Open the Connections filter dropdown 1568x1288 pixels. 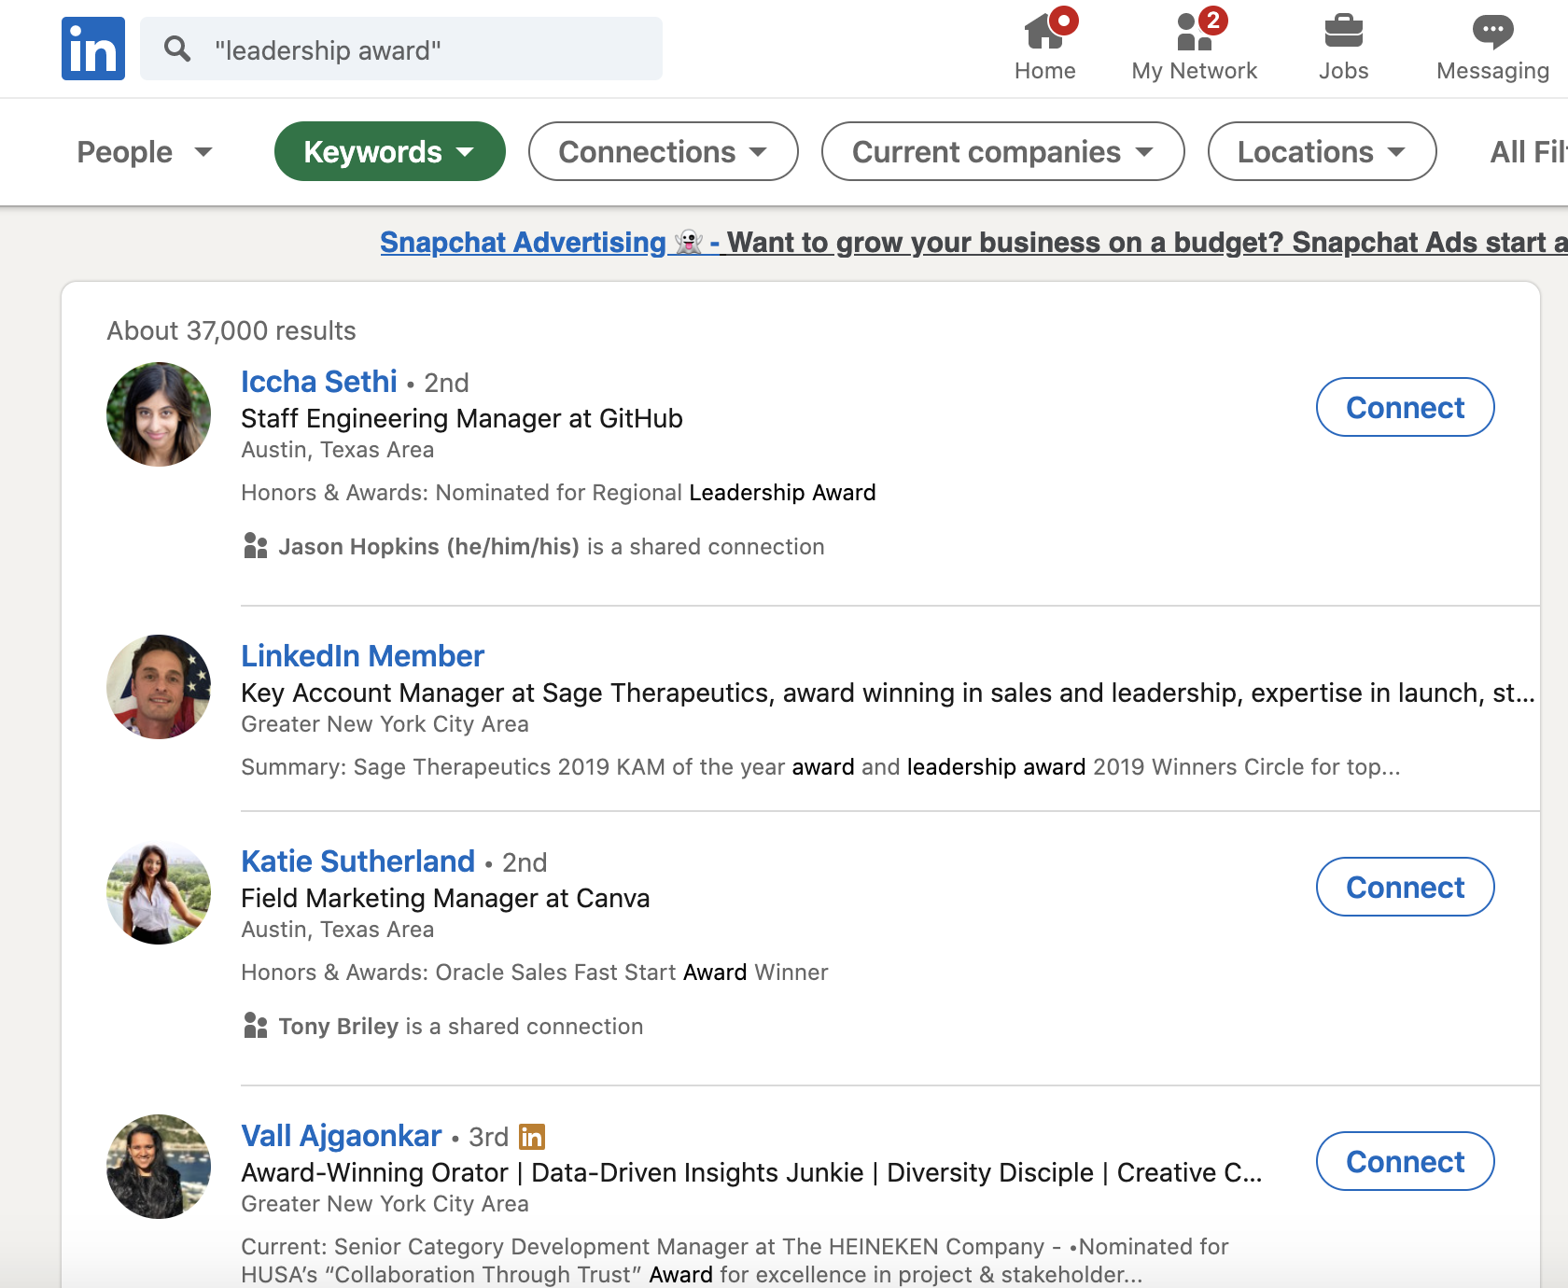click(664, 151)
